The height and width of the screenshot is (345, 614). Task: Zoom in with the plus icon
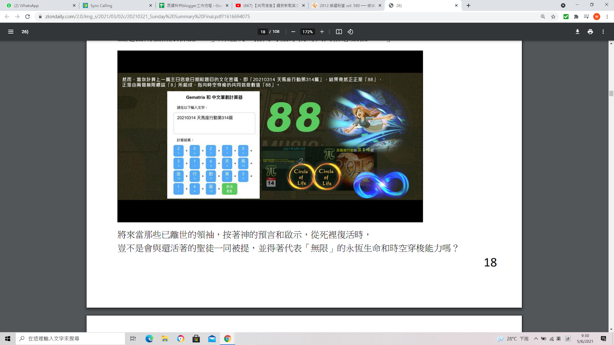coord(322,32)
